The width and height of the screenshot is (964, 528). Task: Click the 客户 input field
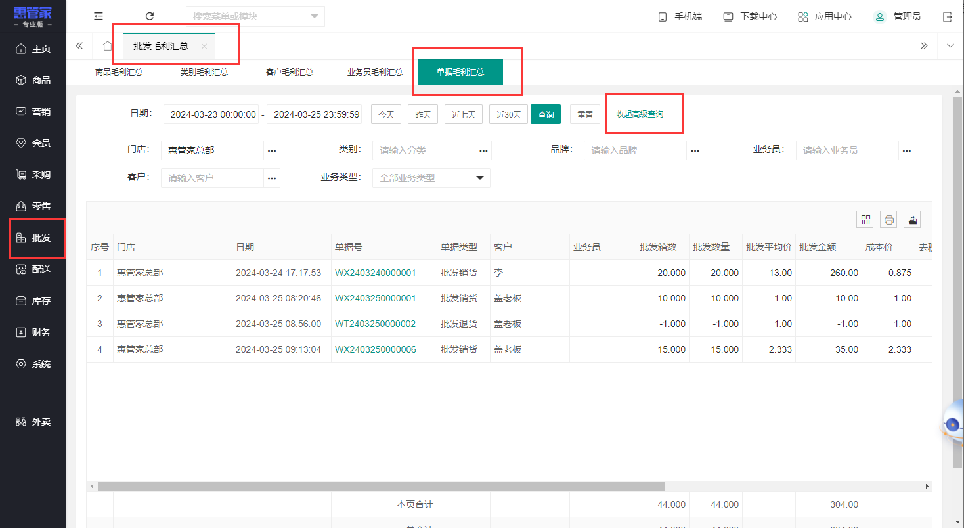click(x=212, y=178)
